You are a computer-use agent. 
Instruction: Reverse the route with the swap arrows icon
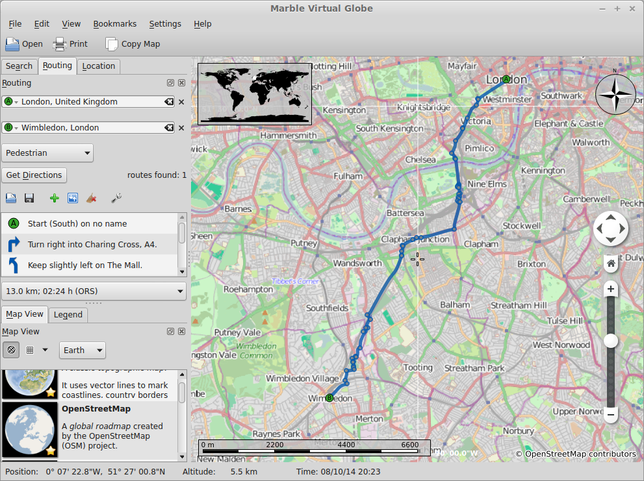click(73, 198)
